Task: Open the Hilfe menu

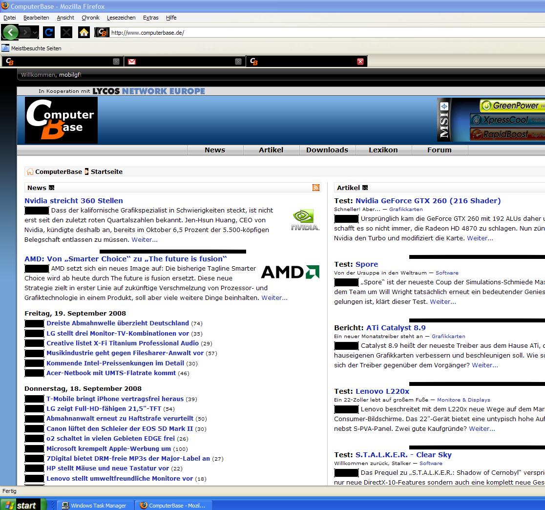Action: (x=171, y=18)
